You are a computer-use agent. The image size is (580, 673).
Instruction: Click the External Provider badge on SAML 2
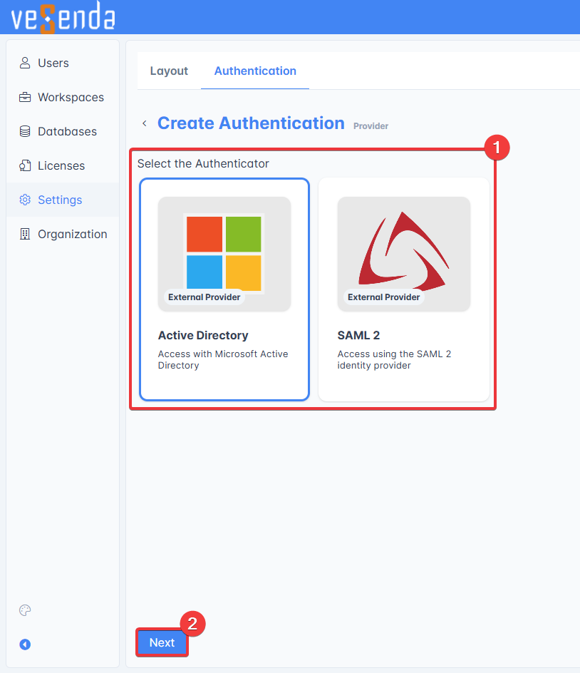pos(383,297)
